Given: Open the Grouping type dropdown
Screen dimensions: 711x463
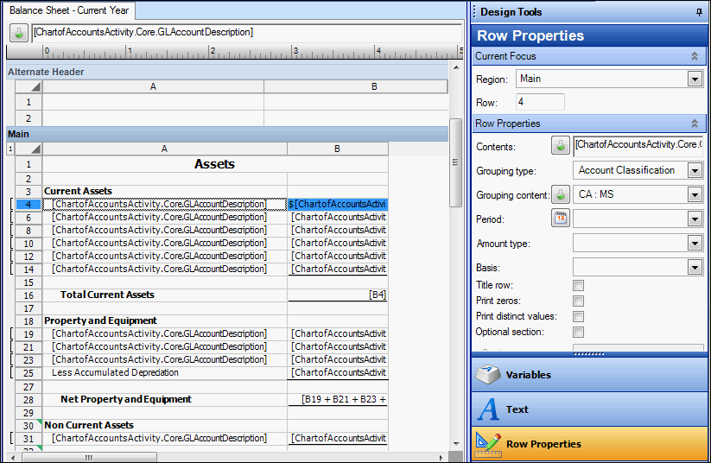Looking at the screenshot, I should tap(695, 170).
